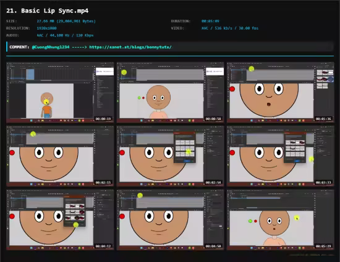This screenshot has width=340, height=262.
Task: Open the video thumbnail stamped 00:01:36
Action: tap(281, 93)
